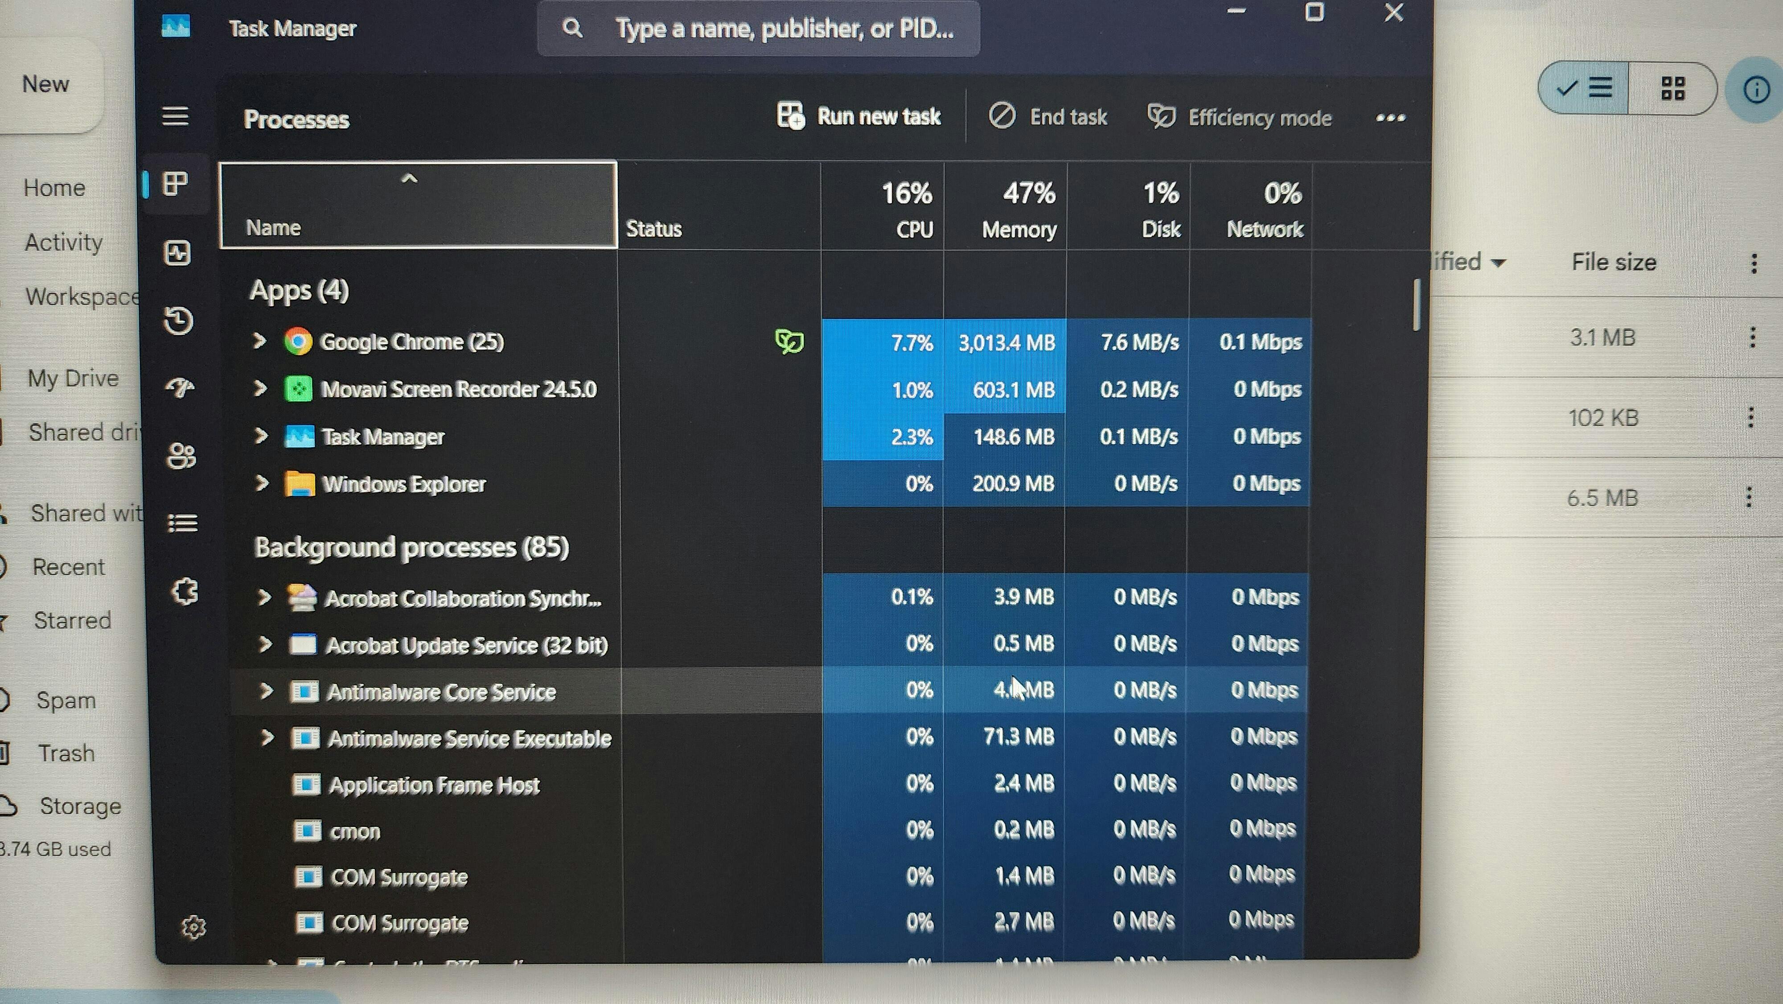1783x1004 pixels.
Task: Open the Details list sidebar icon
Action: pyautogui.click(x=183, y=523)
